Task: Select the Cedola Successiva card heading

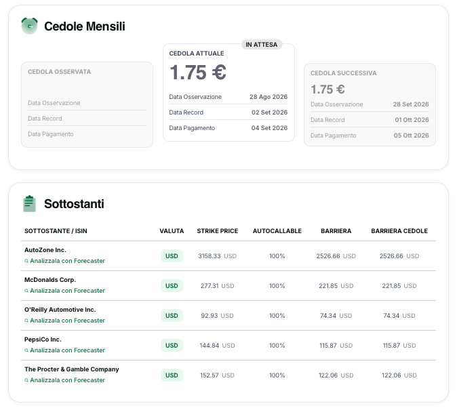Action: (343, 73)
